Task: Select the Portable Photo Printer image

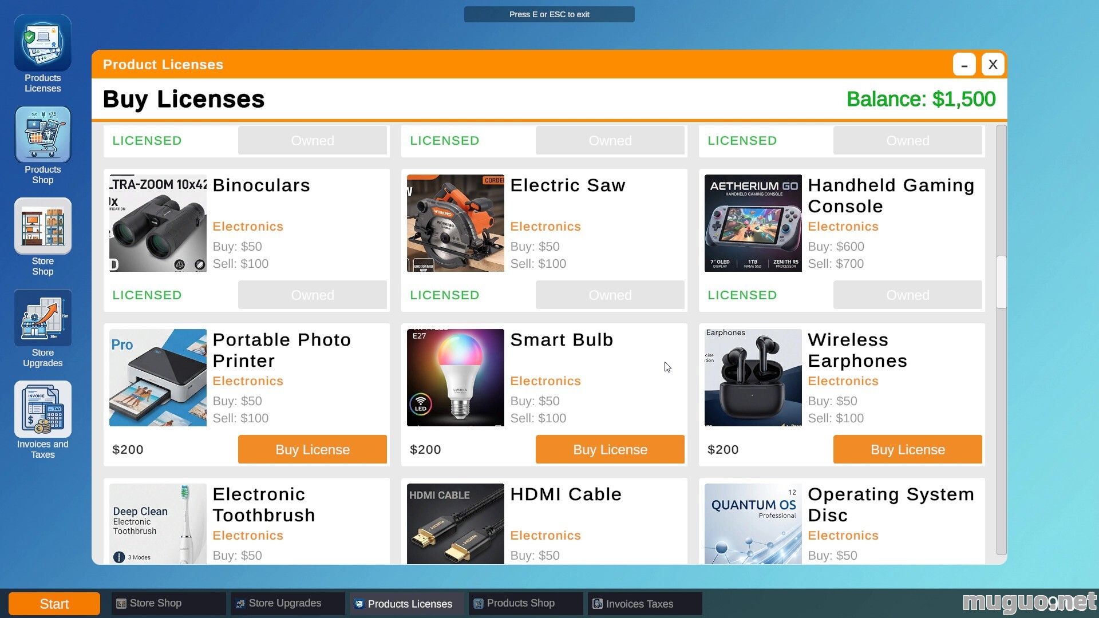Action: tap(158, 378)
